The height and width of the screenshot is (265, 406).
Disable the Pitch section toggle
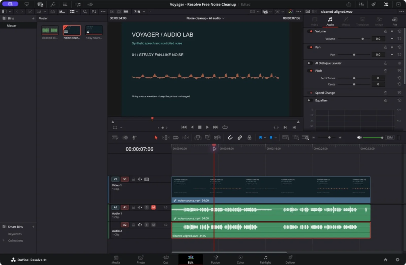pyautogui.click(x=310, y=71)
